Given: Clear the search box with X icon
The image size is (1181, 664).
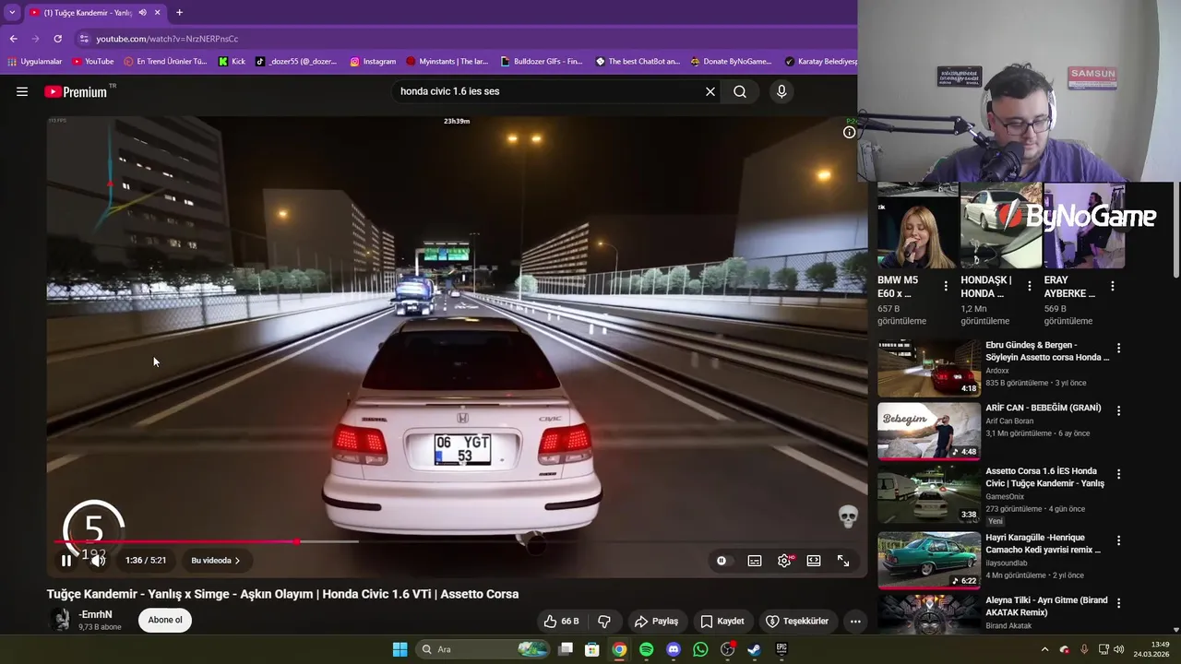Looking at the screenshot, I should pyautogui.click(x=710, y=91).
